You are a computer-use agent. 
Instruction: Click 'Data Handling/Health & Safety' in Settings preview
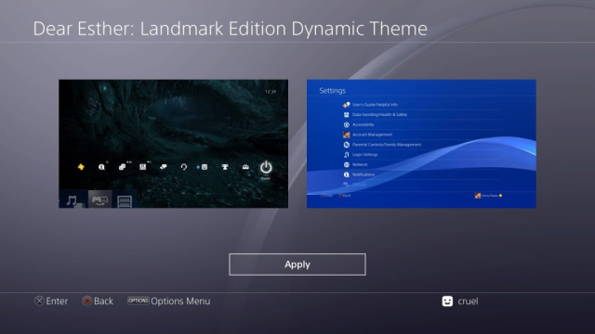tap(379, 114)
